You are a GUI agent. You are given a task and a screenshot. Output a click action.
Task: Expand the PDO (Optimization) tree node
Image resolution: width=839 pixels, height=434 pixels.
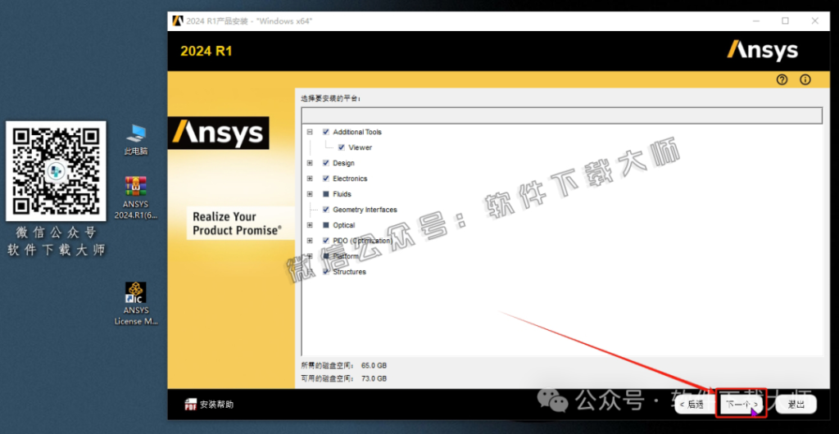309,240
